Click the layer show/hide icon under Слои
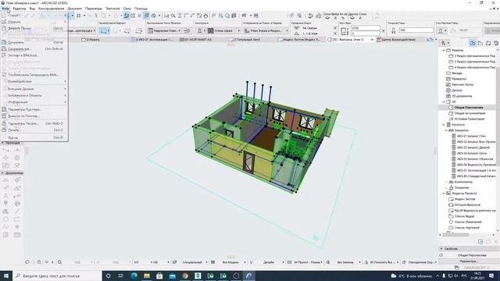 coord(327,18)
